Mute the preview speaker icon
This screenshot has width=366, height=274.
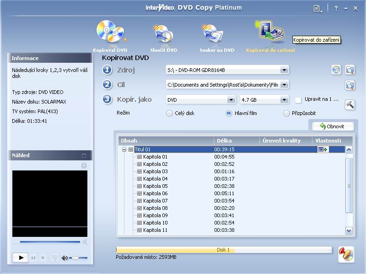[x=65, y=258]
